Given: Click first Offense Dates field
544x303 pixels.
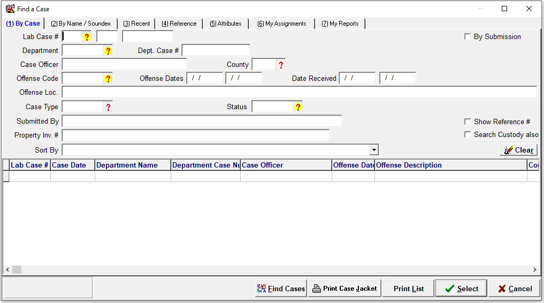Looking at the screenshot, I should [205, 78].
